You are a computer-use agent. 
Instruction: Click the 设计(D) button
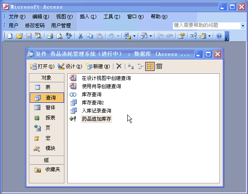pos(70,66)
